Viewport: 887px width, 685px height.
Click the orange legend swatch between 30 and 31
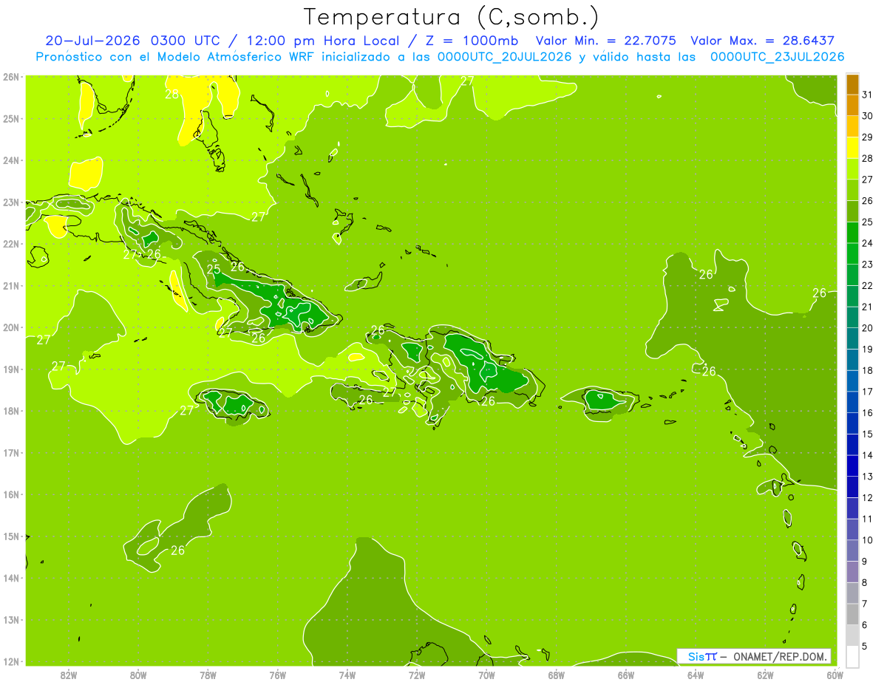pyautogui.click(x=852, y=106)
